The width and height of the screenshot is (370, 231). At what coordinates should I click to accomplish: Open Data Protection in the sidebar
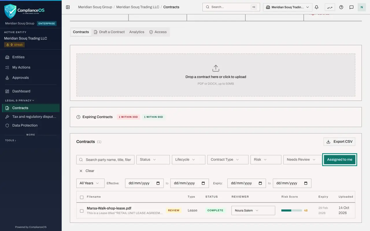(x=31, y=125)
